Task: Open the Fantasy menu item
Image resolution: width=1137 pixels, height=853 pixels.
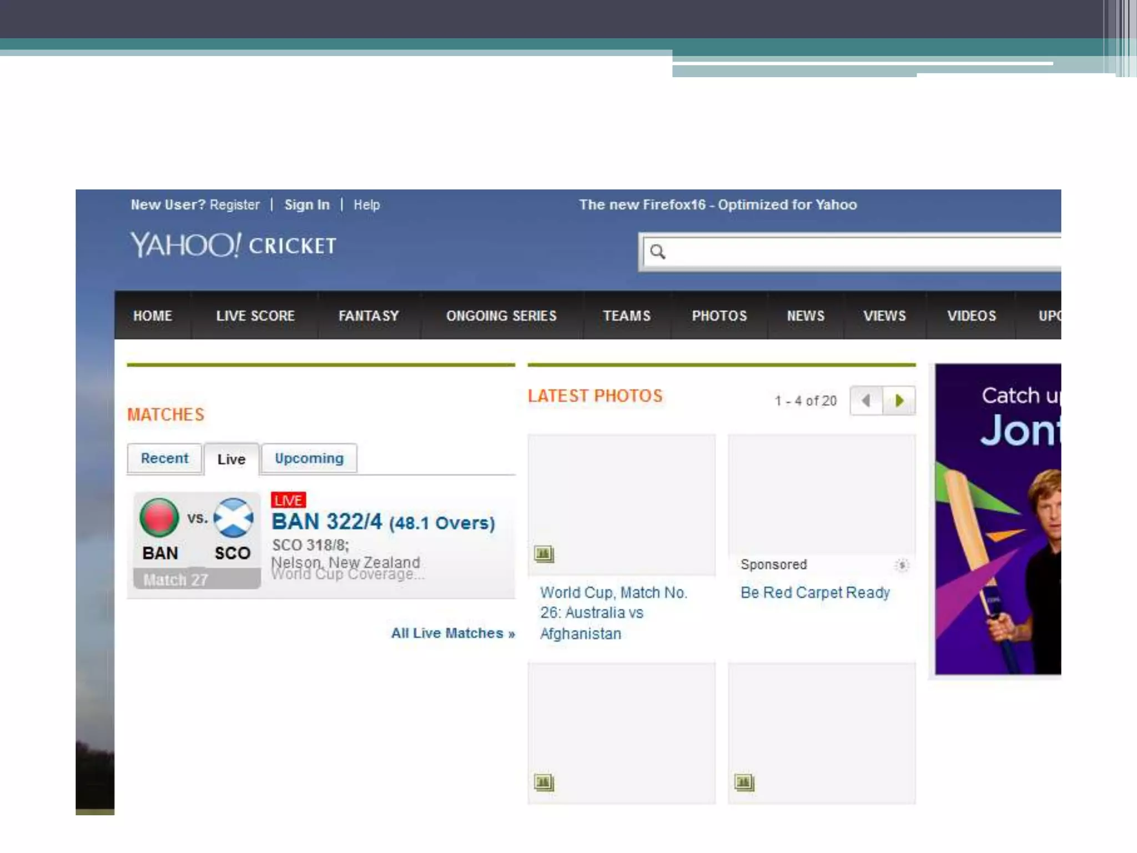Action: click(x=369, y=316)
